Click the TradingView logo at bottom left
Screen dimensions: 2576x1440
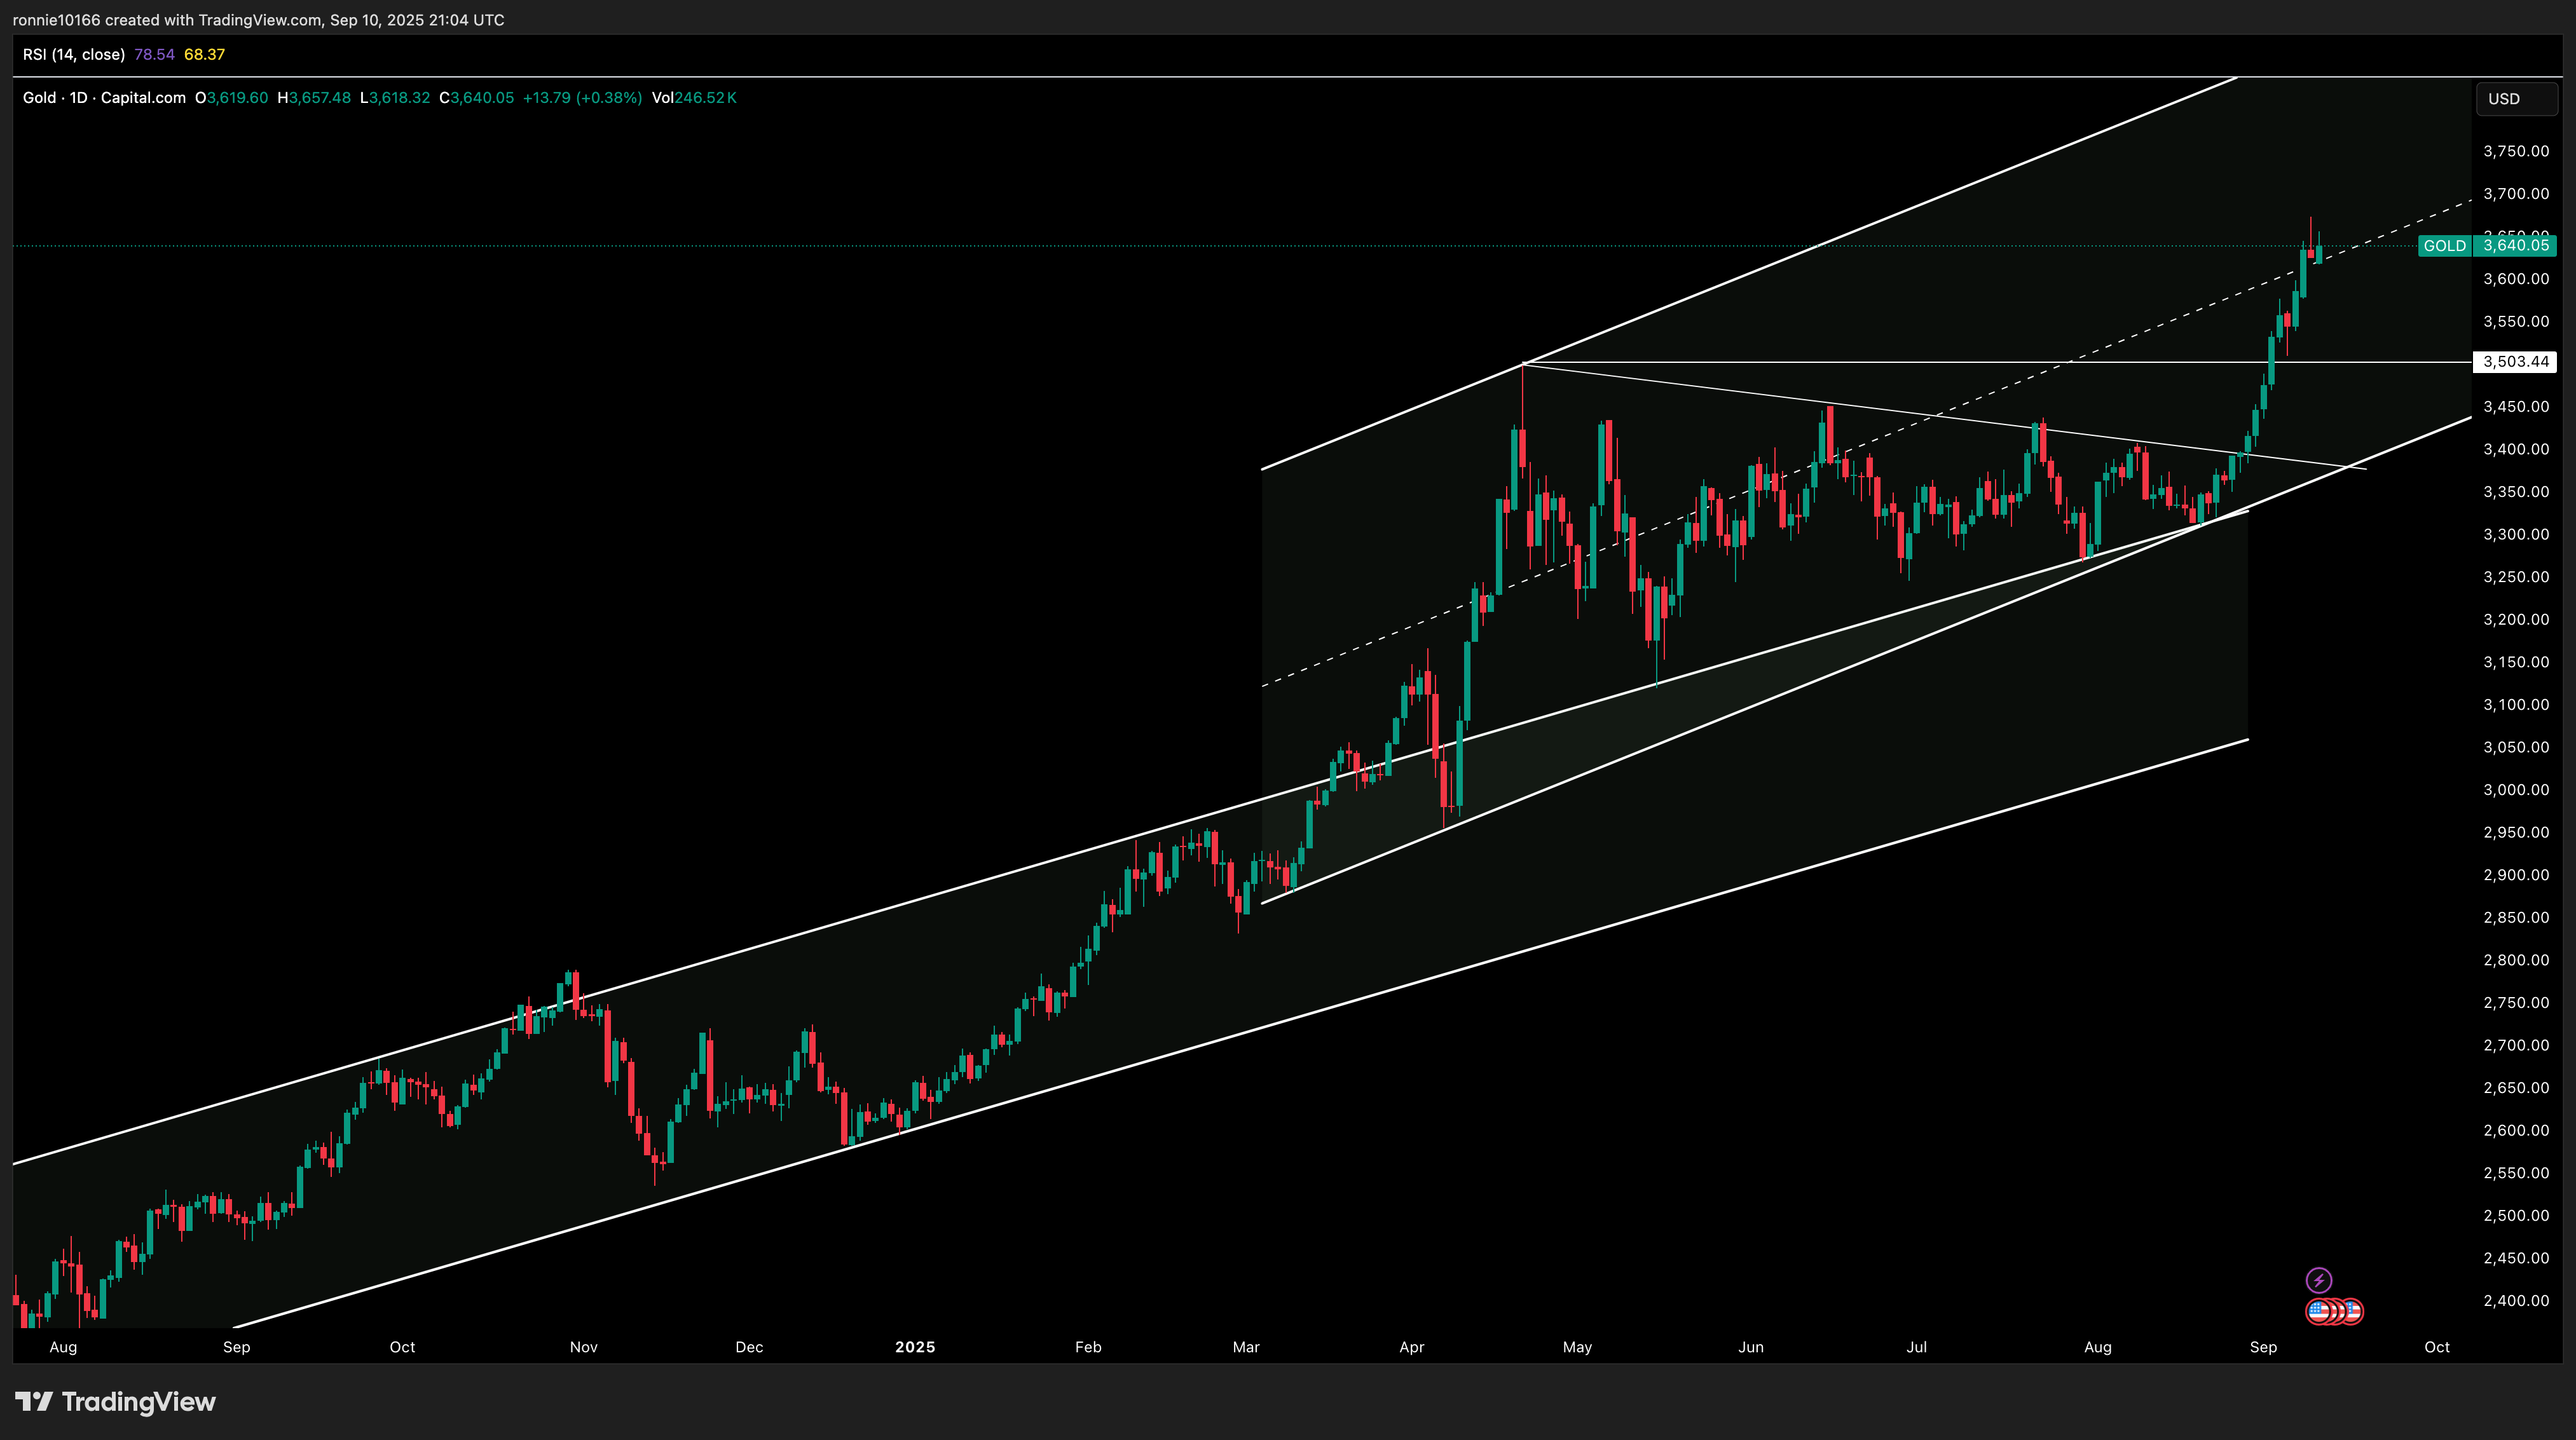point(115,1402)
